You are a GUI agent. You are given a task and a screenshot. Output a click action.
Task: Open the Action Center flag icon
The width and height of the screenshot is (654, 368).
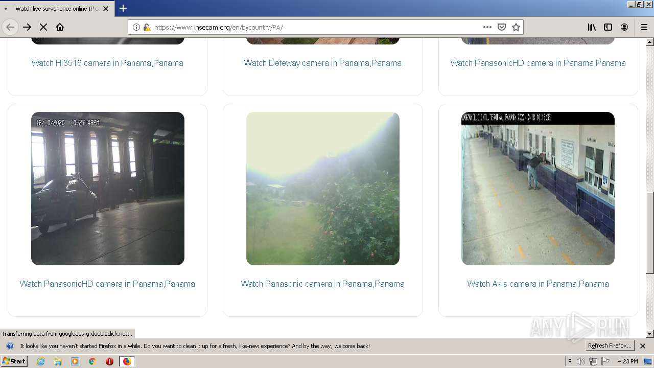pyautogui.click(x=605, y=361)
